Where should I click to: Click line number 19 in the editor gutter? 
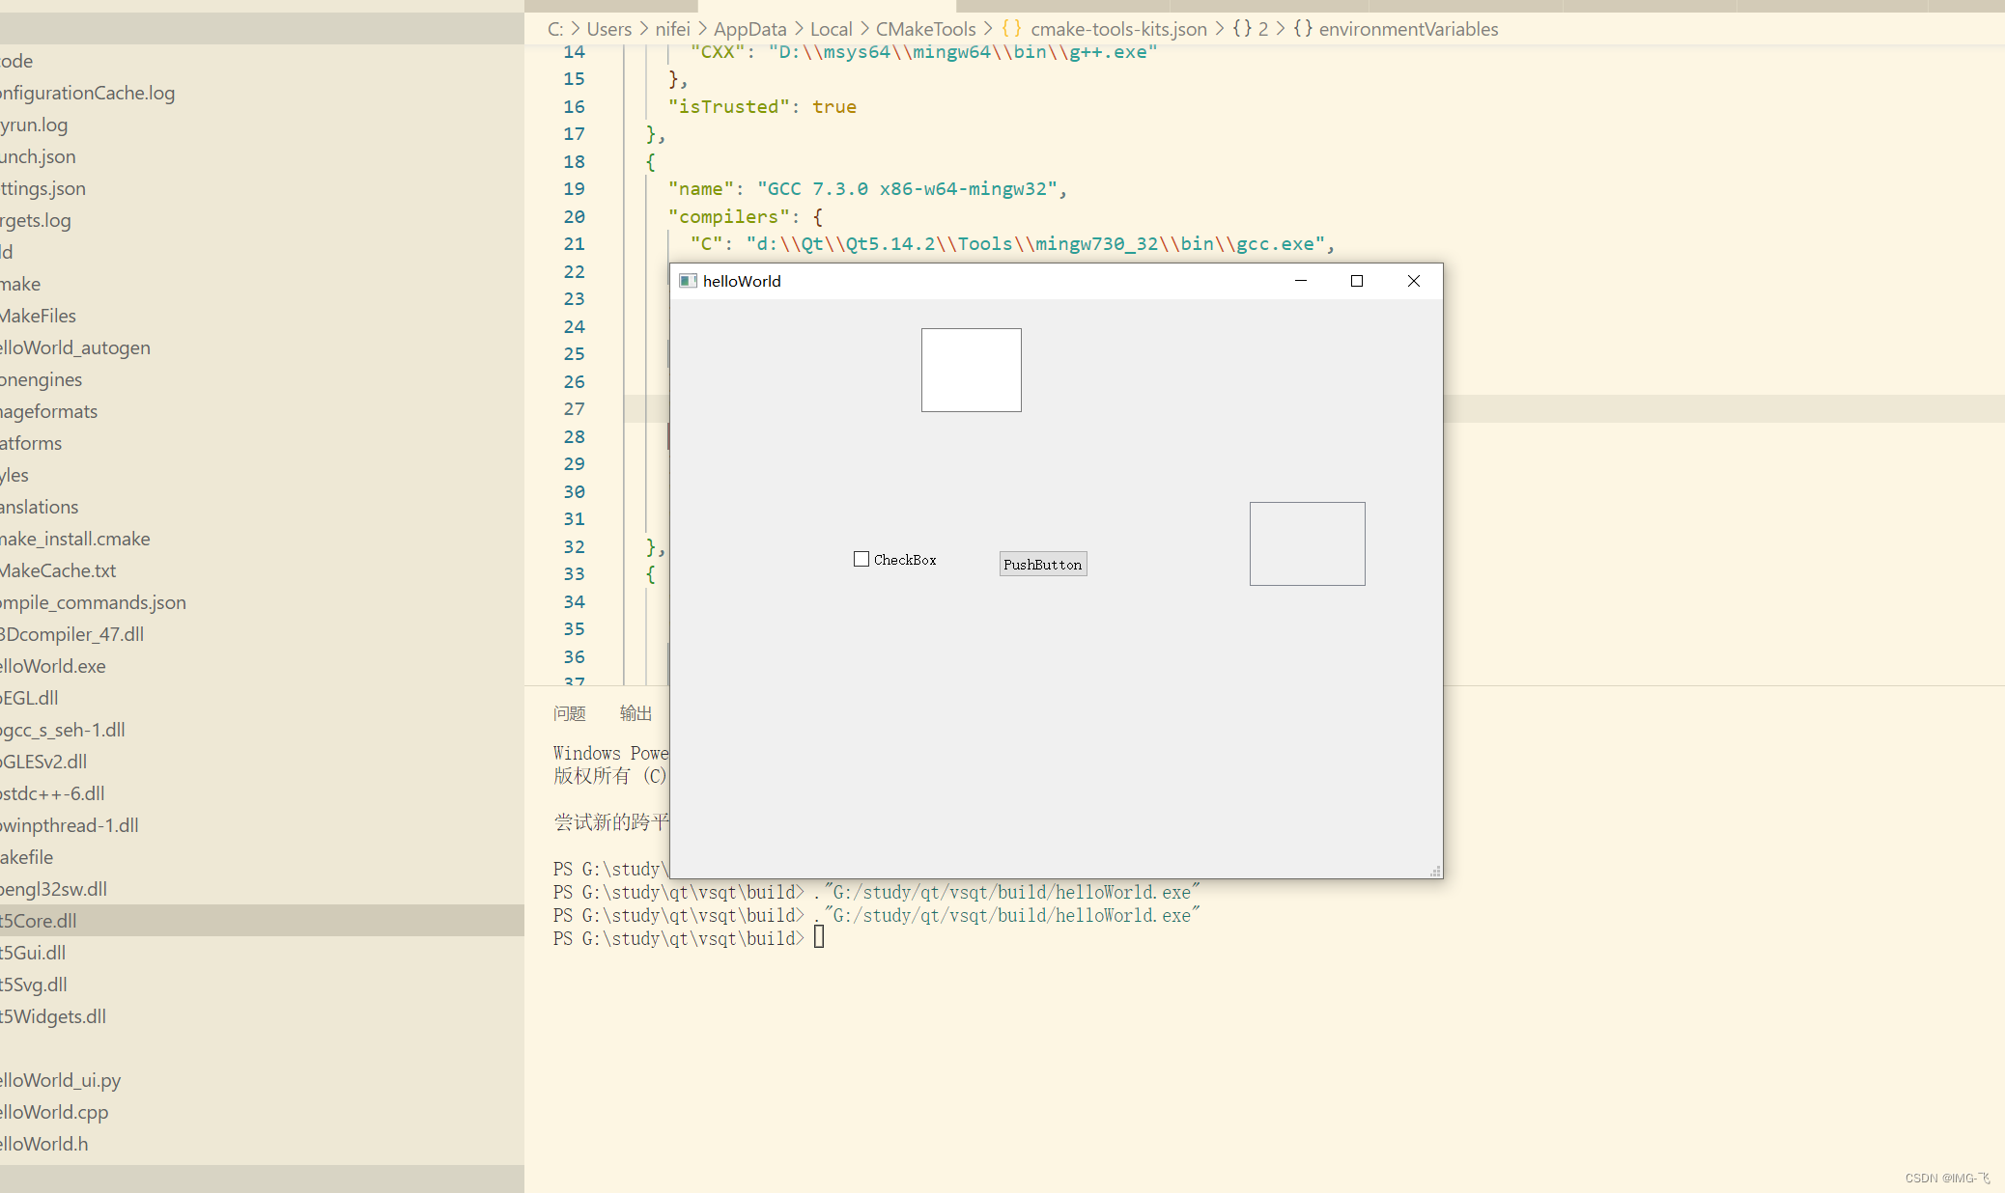(574, 189)
